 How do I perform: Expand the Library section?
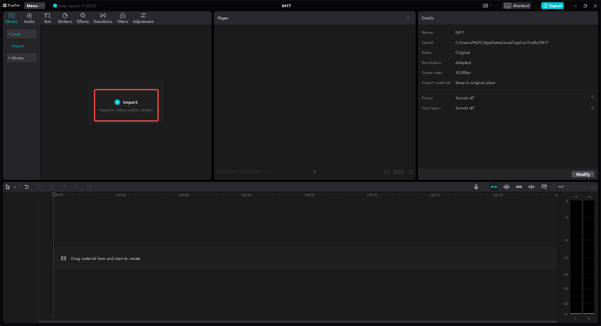(x=21, y=58)
